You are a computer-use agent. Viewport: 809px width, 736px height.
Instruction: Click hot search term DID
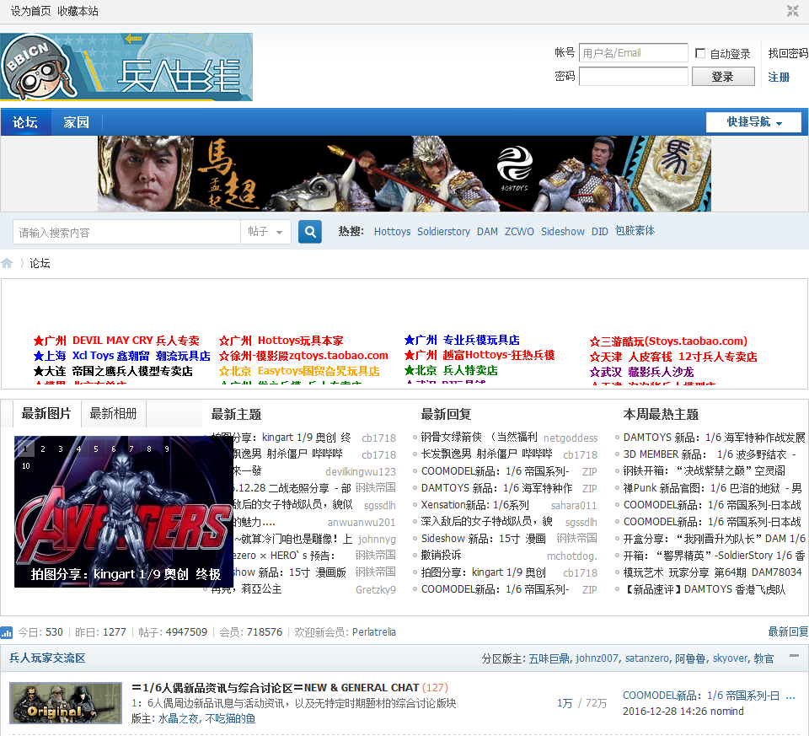click(x=599, y=231)
